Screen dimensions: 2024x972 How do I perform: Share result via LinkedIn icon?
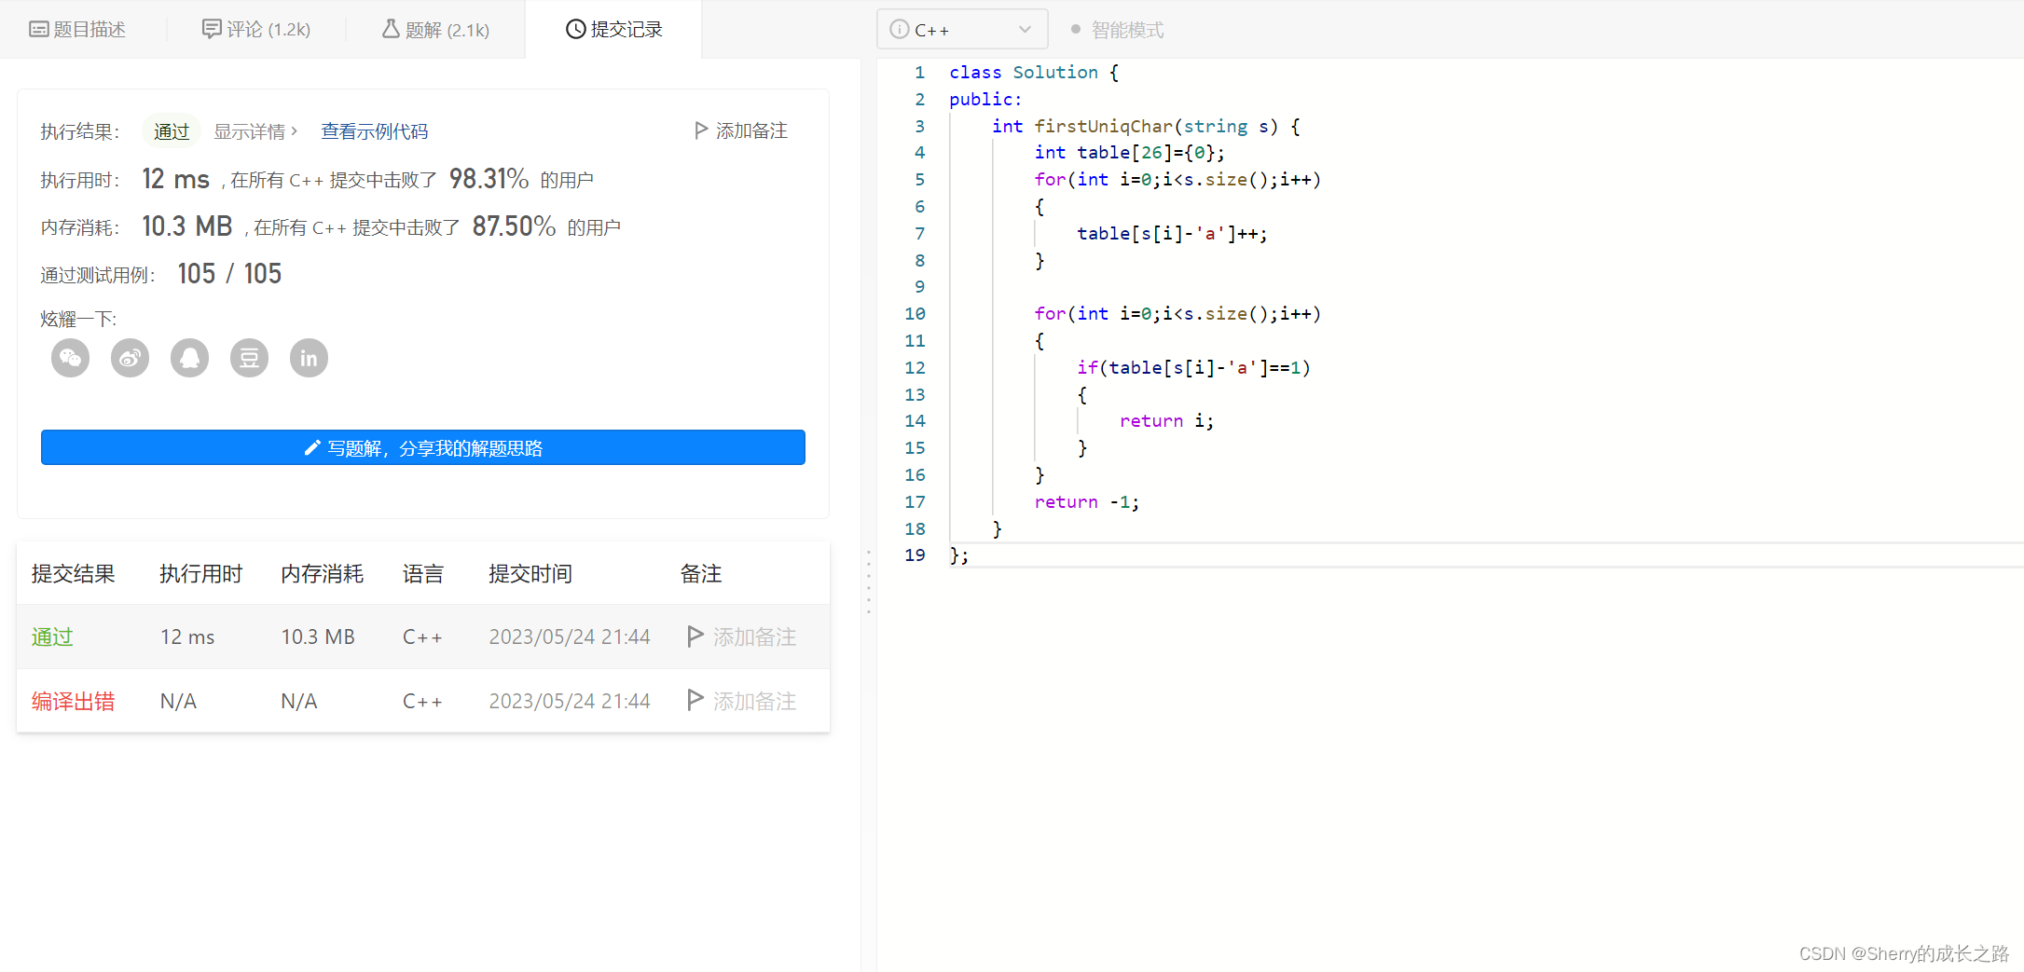tap(309, 358)
